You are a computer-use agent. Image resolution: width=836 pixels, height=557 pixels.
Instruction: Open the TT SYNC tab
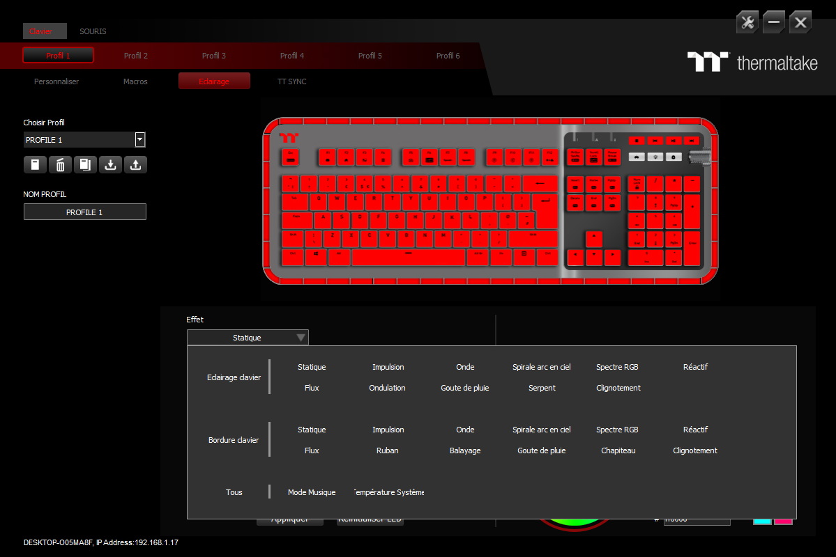click(x=291, y=81)
